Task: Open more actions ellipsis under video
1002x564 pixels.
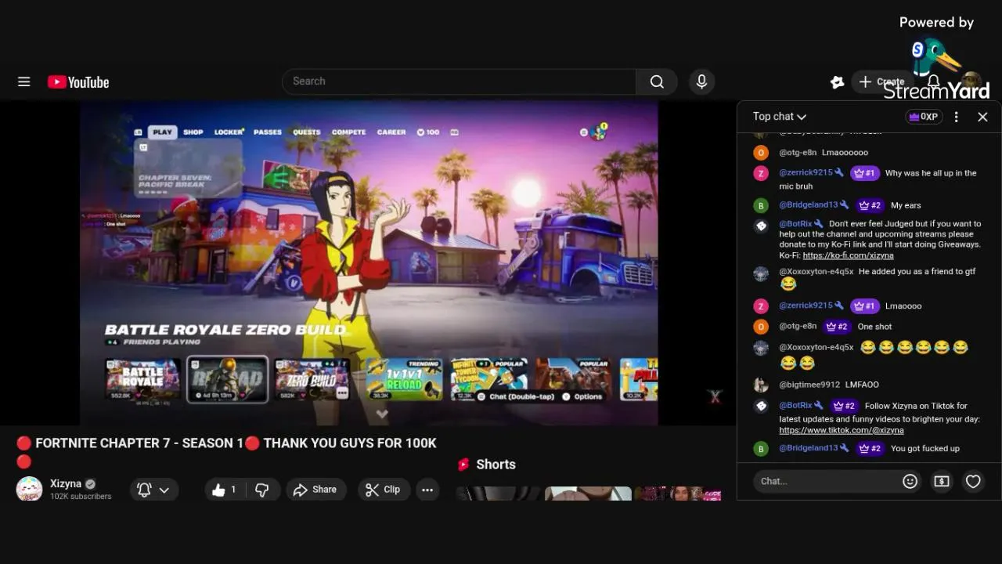Action: (x=427, y=490)
